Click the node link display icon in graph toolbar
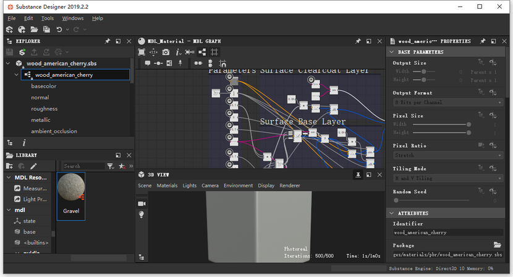Viewport: 513px width, 277px height. click(190, 52)
